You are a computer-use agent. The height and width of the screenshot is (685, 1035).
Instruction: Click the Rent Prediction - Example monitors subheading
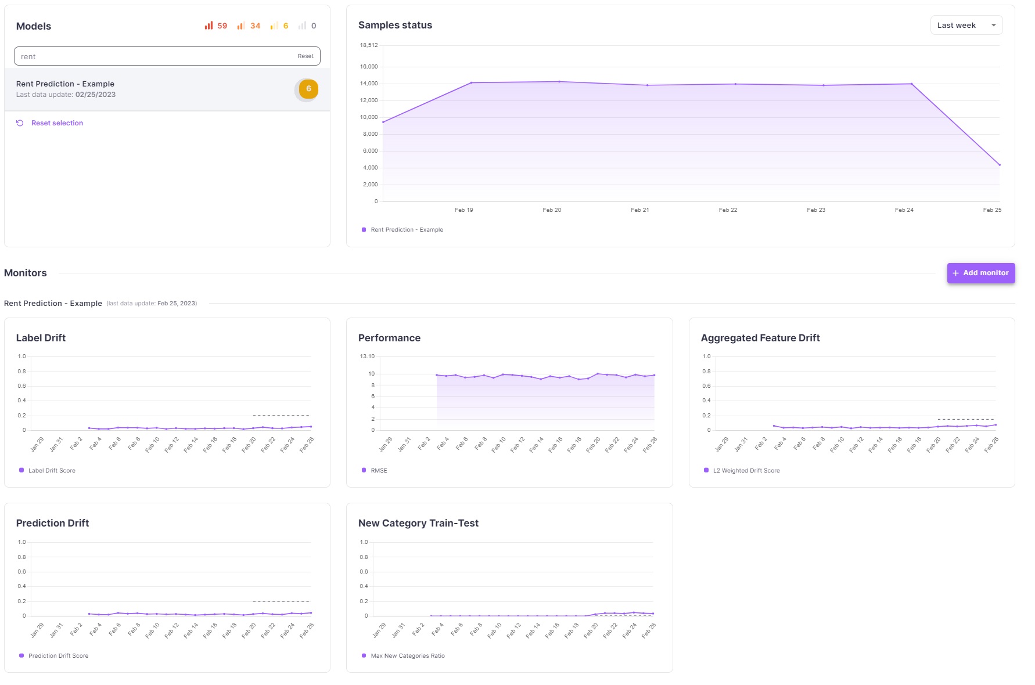(53, 304)
